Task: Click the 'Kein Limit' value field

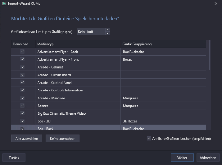Action: 90,31
